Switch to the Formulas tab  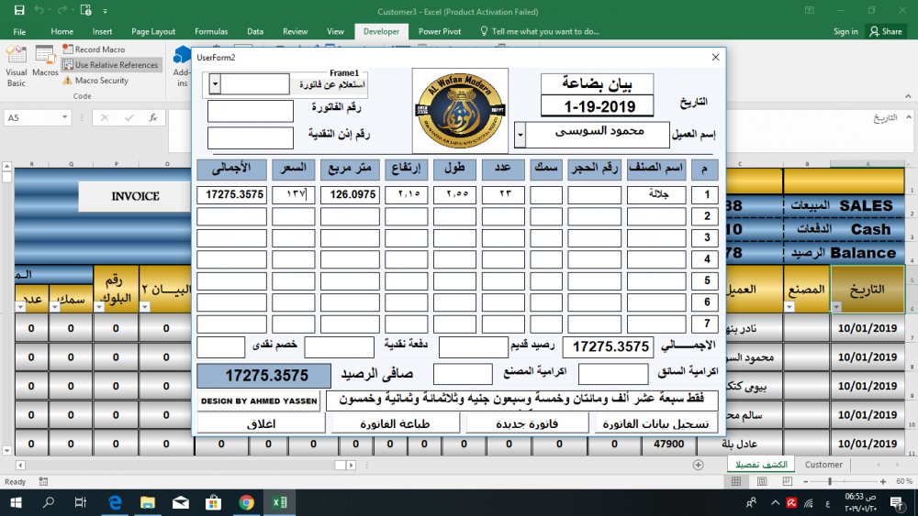[211, 31]
